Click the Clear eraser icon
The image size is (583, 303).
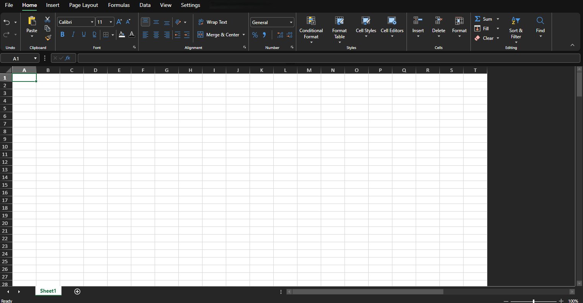[x=477, y=38]
